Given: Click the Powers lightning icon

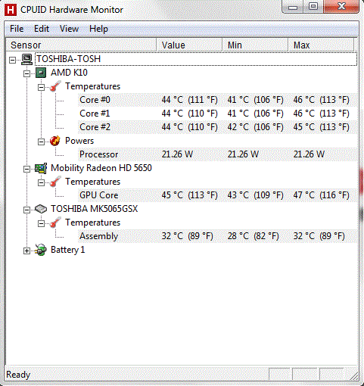Looking at the screenshot, I should point(55,141).
